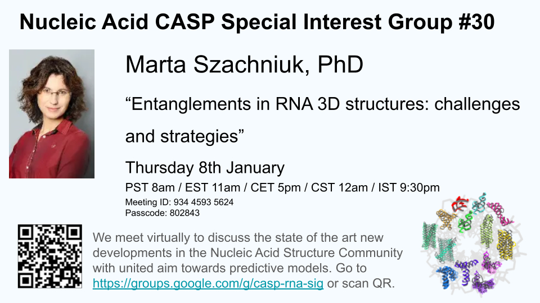Click the "IST 9:30pm" time entry
Image resolution: width=540 pixels, height=303 pixels.
click(x=404, y=187)
